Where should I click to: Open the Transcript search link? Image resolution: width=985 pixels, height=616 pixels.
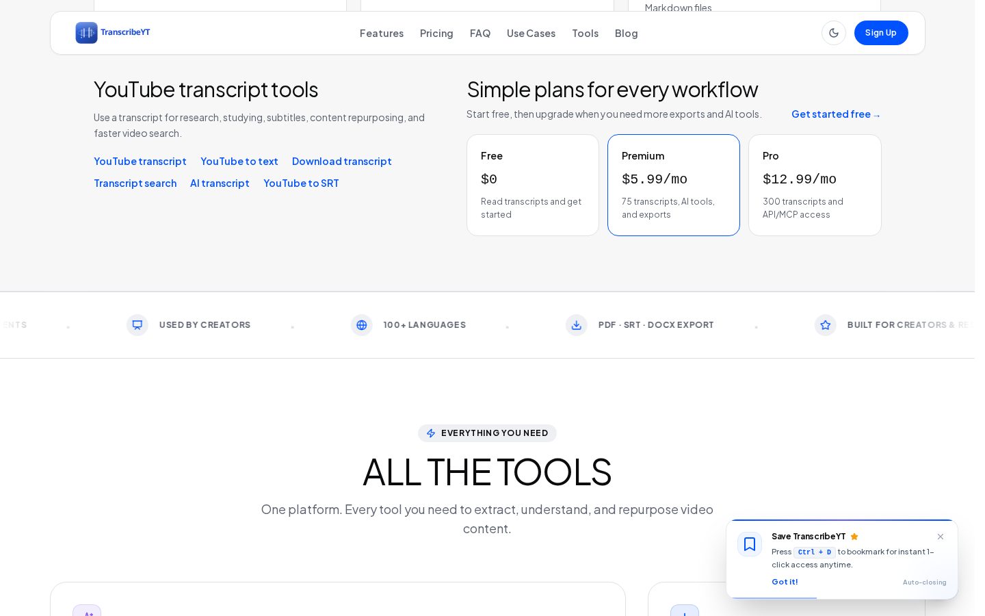[135, 183]
